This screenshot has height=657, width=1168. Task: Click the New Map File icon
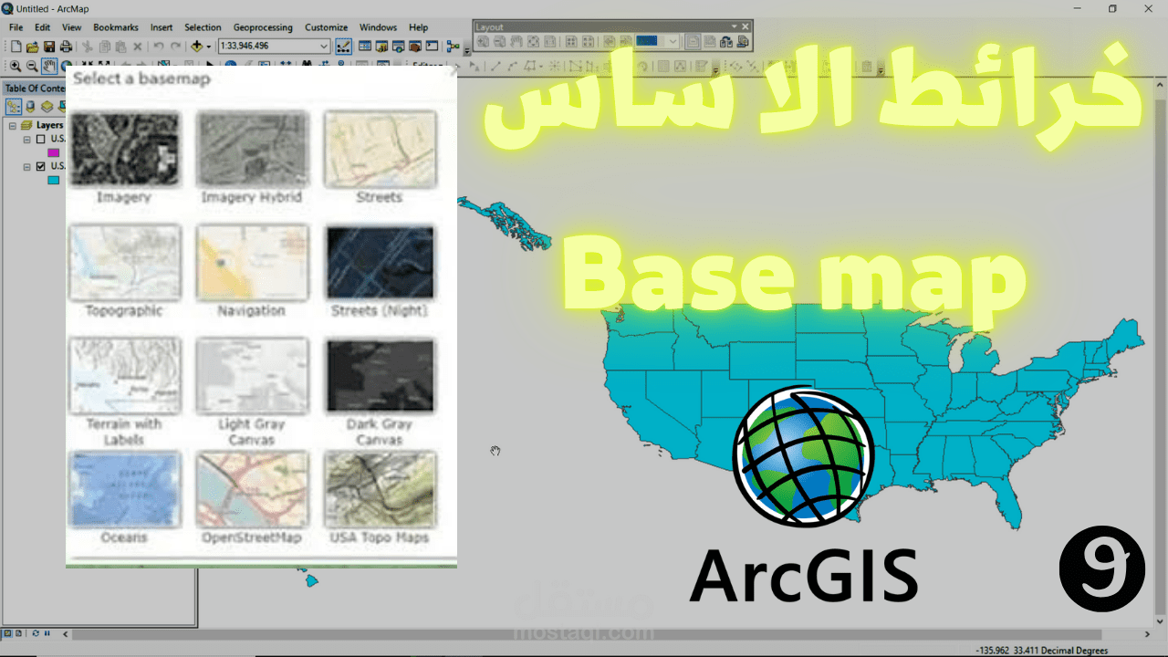[16, 47]
